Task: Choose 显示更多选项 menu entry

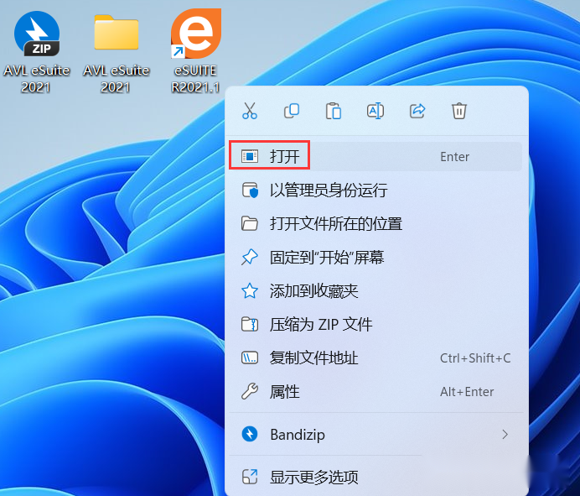Action: (375, 477)
